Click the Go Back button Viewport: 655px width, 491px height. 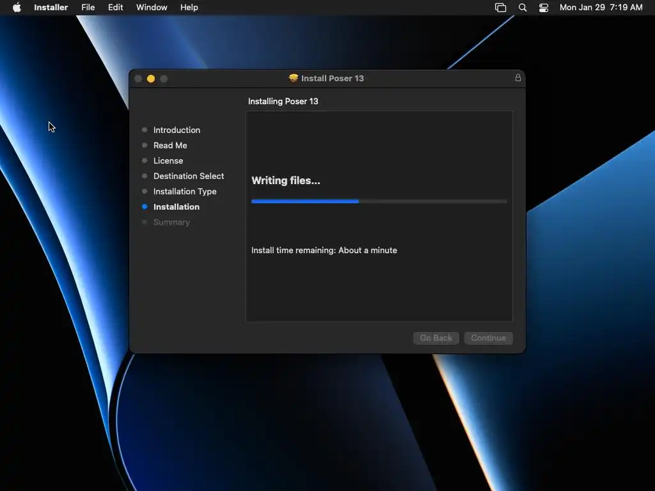[x=436, y=338]
